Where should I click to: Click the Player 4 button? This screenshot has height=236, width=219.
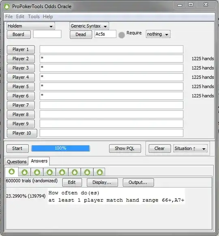[21, 77]
